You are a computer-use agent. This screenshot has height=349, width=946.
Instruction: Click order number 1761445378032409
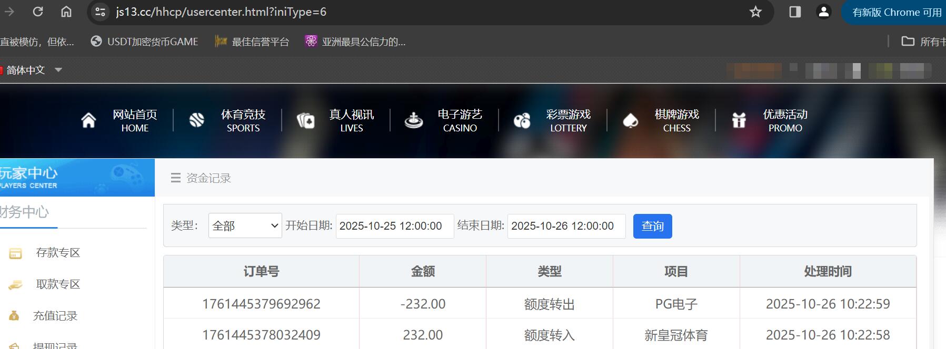point(261,335)
